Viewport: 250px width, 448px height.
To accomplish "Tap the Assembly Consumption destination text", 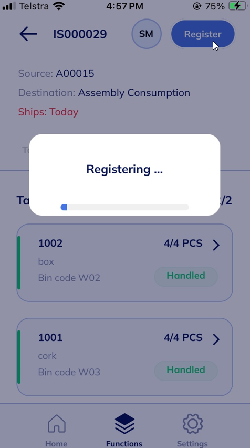I will pos(134,93).
